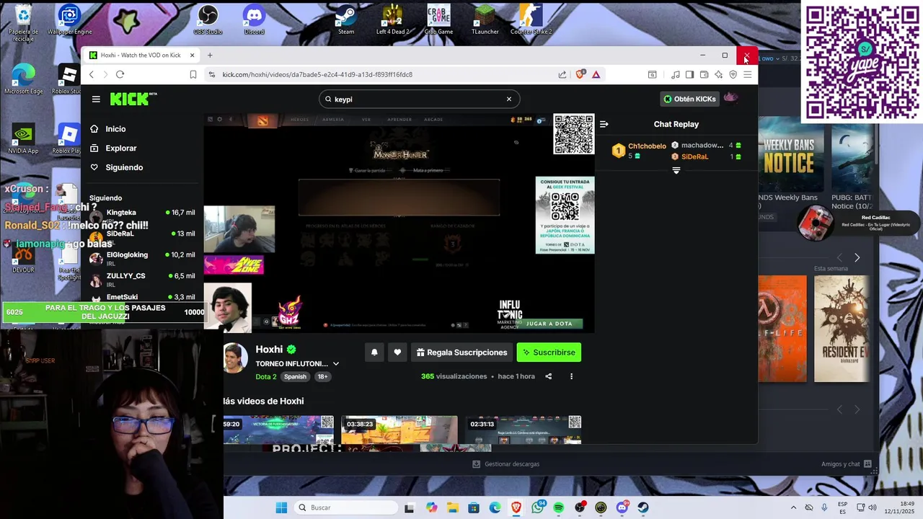This screenshot has width=923, height=519.
Task: Open Resident Evil cover in Steam
Action: point(842,329)
